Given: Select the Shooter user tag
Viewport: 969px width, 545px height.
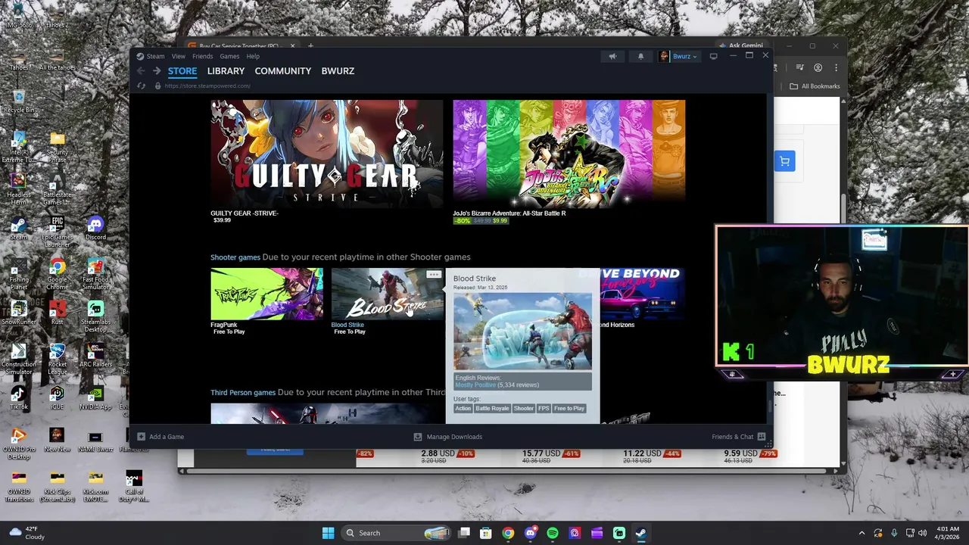Looking at the screenshot, I should [524, 409].
